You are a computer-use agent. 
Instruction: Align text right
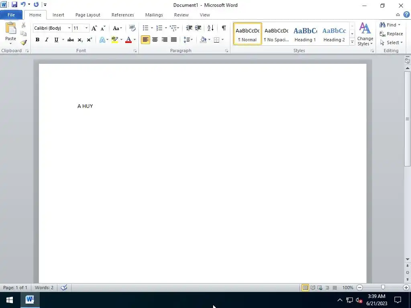click(x=164, y=40)
